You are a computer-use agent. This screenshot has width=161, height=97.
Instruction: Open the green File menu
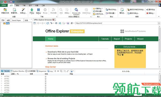click(x=3, y=5)
